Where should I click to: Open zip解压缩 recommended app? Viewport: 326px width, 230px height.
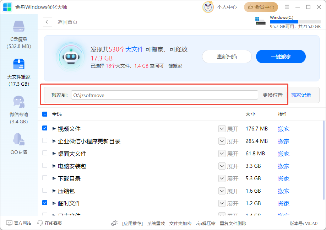click(x=205, y=224)
